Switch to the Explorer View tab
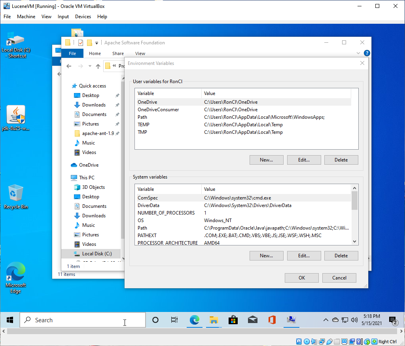Screen dimensions: 405x346 click(x=140, y=53)
